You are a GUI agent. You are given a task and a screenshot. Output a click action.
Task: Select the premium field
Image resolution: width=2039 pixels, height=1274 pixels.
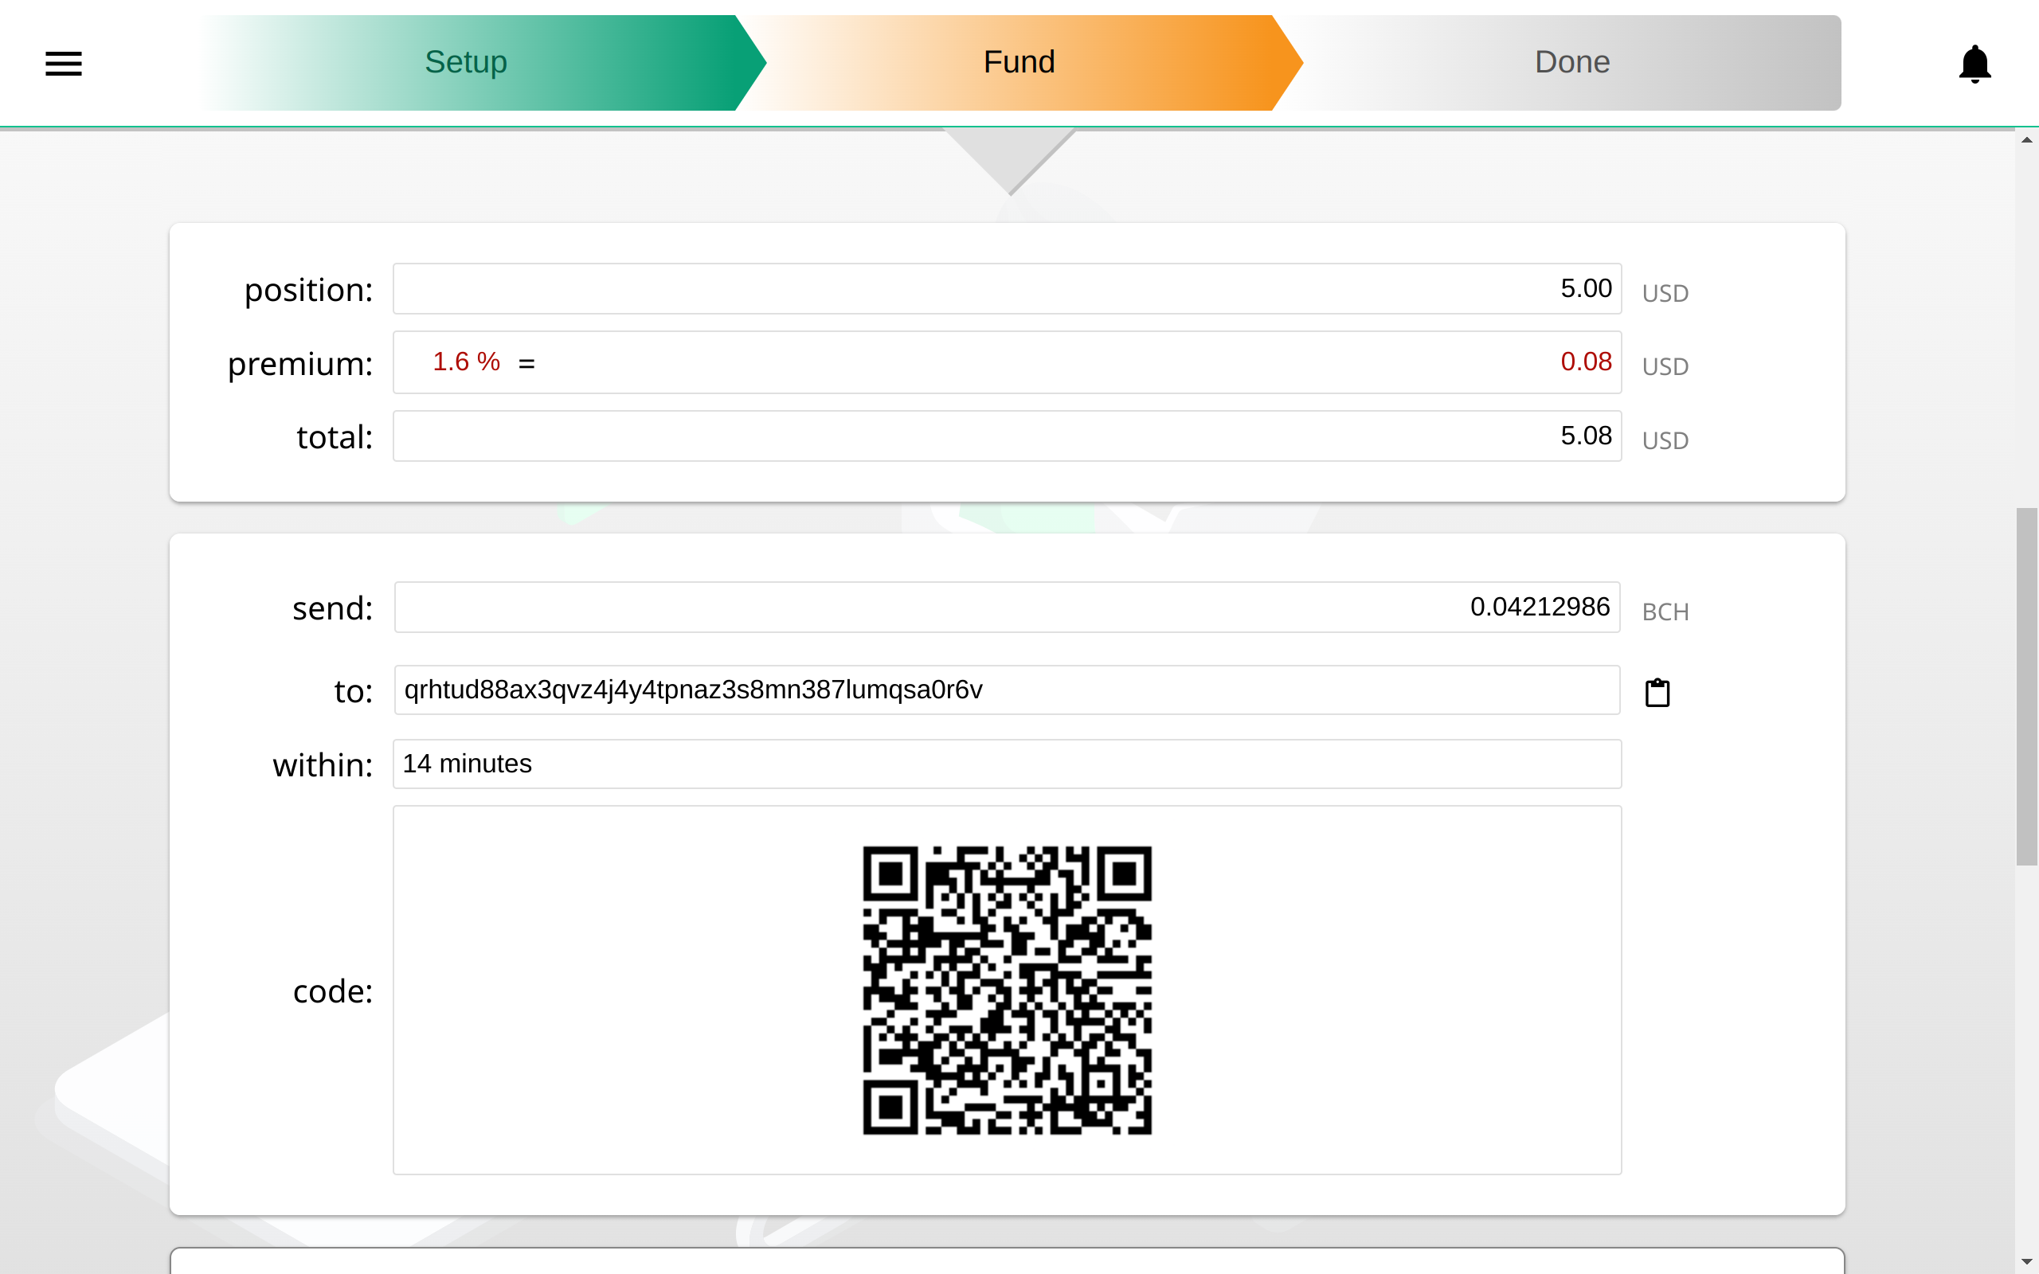click(x=1007, y=362)
